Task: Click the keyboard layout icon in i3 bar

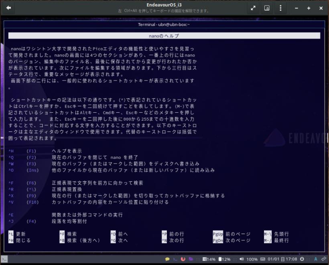Action: click(x=263, y=259)
